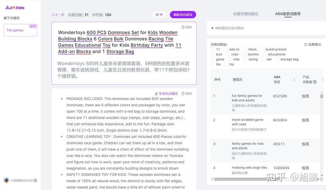Go back to previous step (上一步)
The width and height of the screenshot is (326, 190).
[58, 15]
